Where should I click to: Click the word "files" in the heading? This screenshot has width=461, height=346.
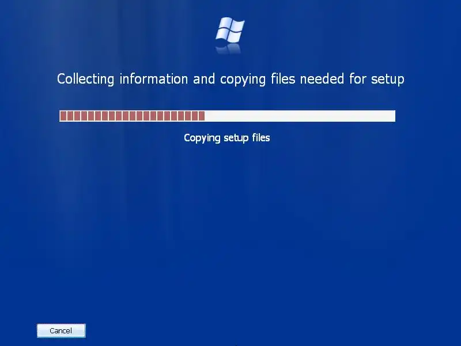point(283,79)
